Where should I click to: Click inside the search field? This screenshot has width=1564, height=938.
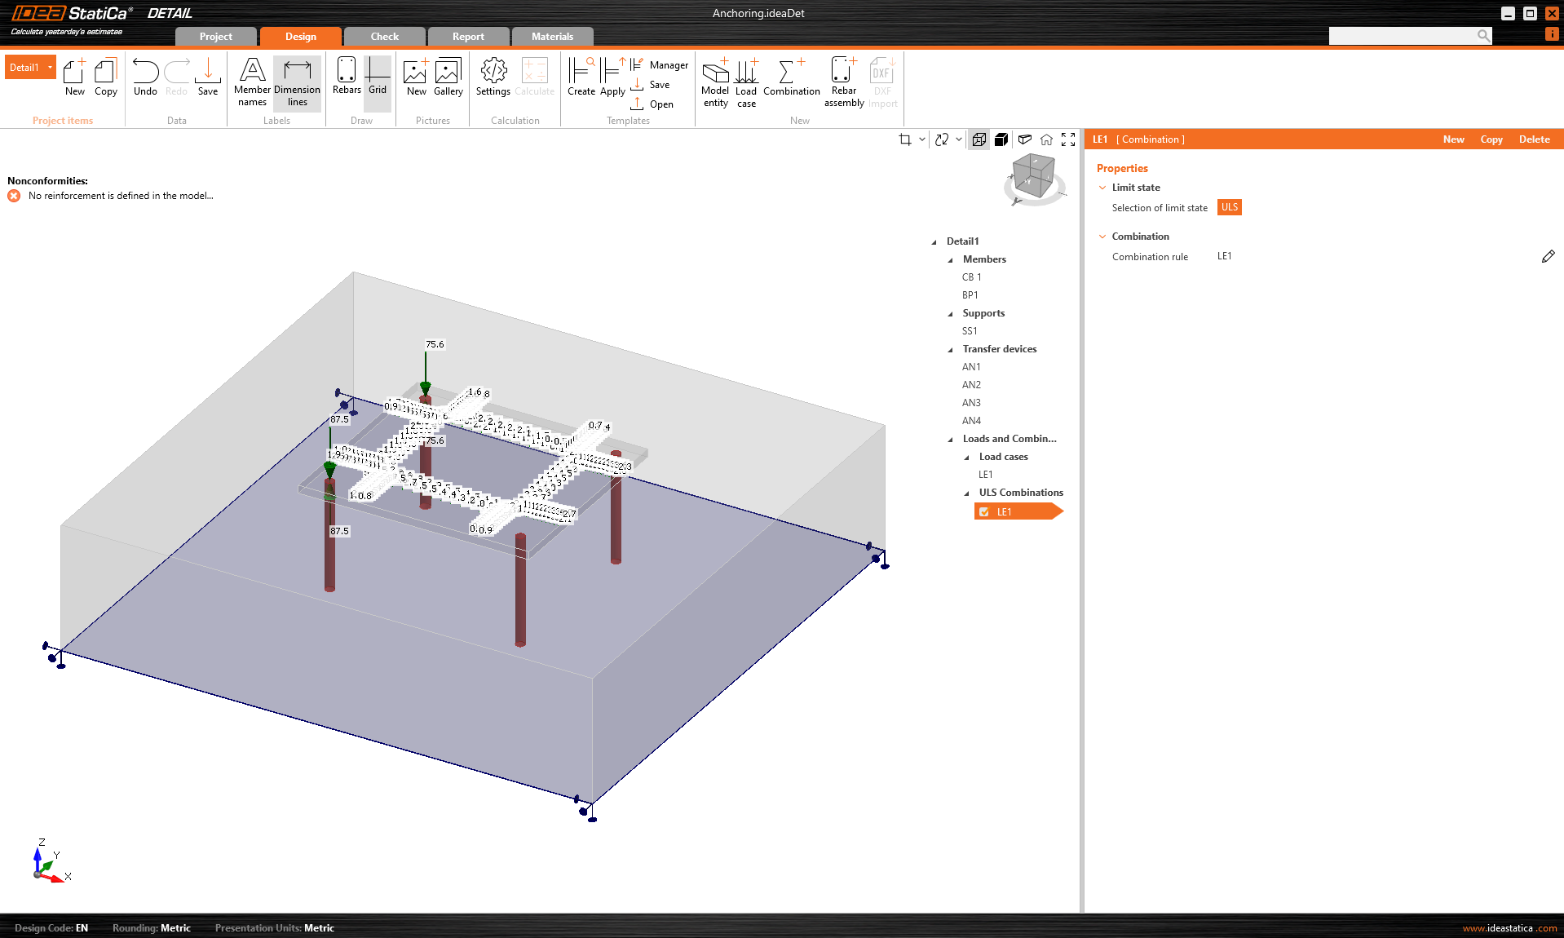(x=1403, y=35)
